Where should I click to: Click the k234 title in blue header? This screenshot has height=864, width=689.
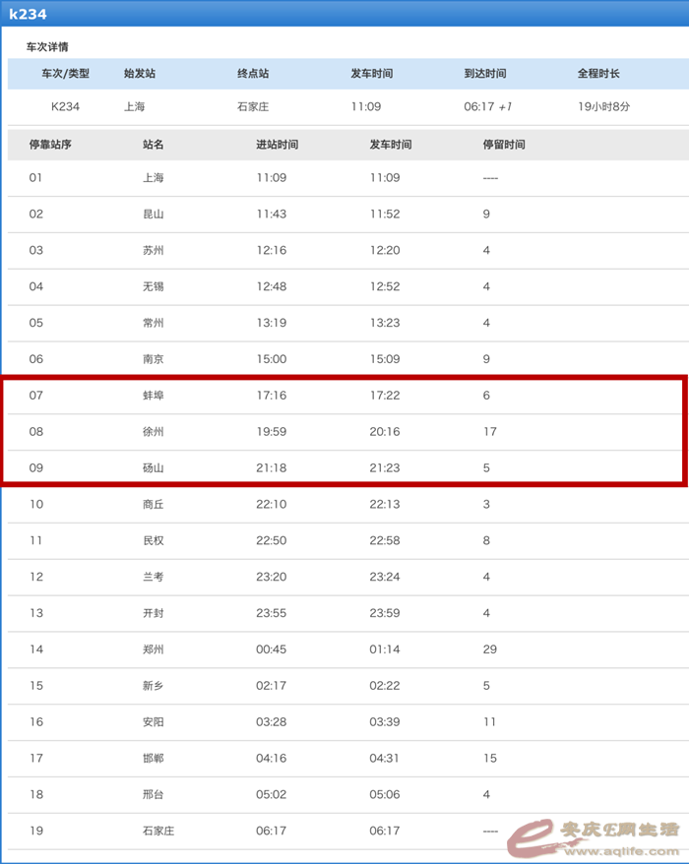28,14
